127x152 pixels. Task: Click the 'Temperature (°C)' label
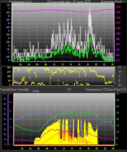point(96,90)
